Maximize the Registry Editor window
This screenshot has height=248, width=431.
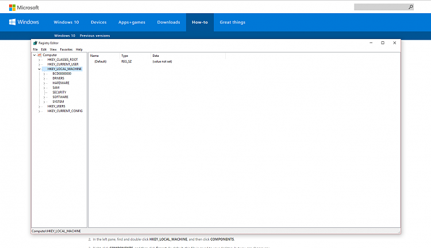pos(383,43)
